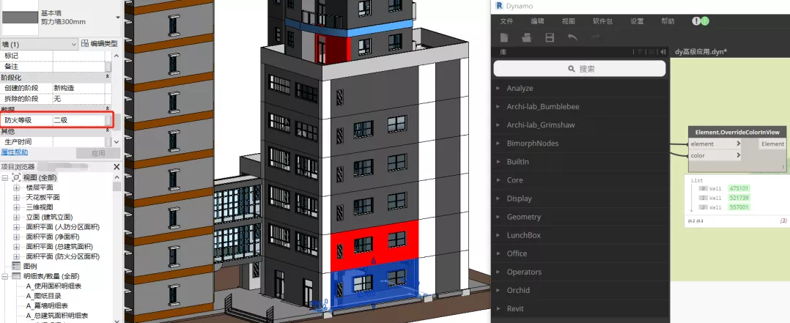This screenshot has width=790, height=323.
Task: Collapse the library panel arrow
Action: [663, 52]
